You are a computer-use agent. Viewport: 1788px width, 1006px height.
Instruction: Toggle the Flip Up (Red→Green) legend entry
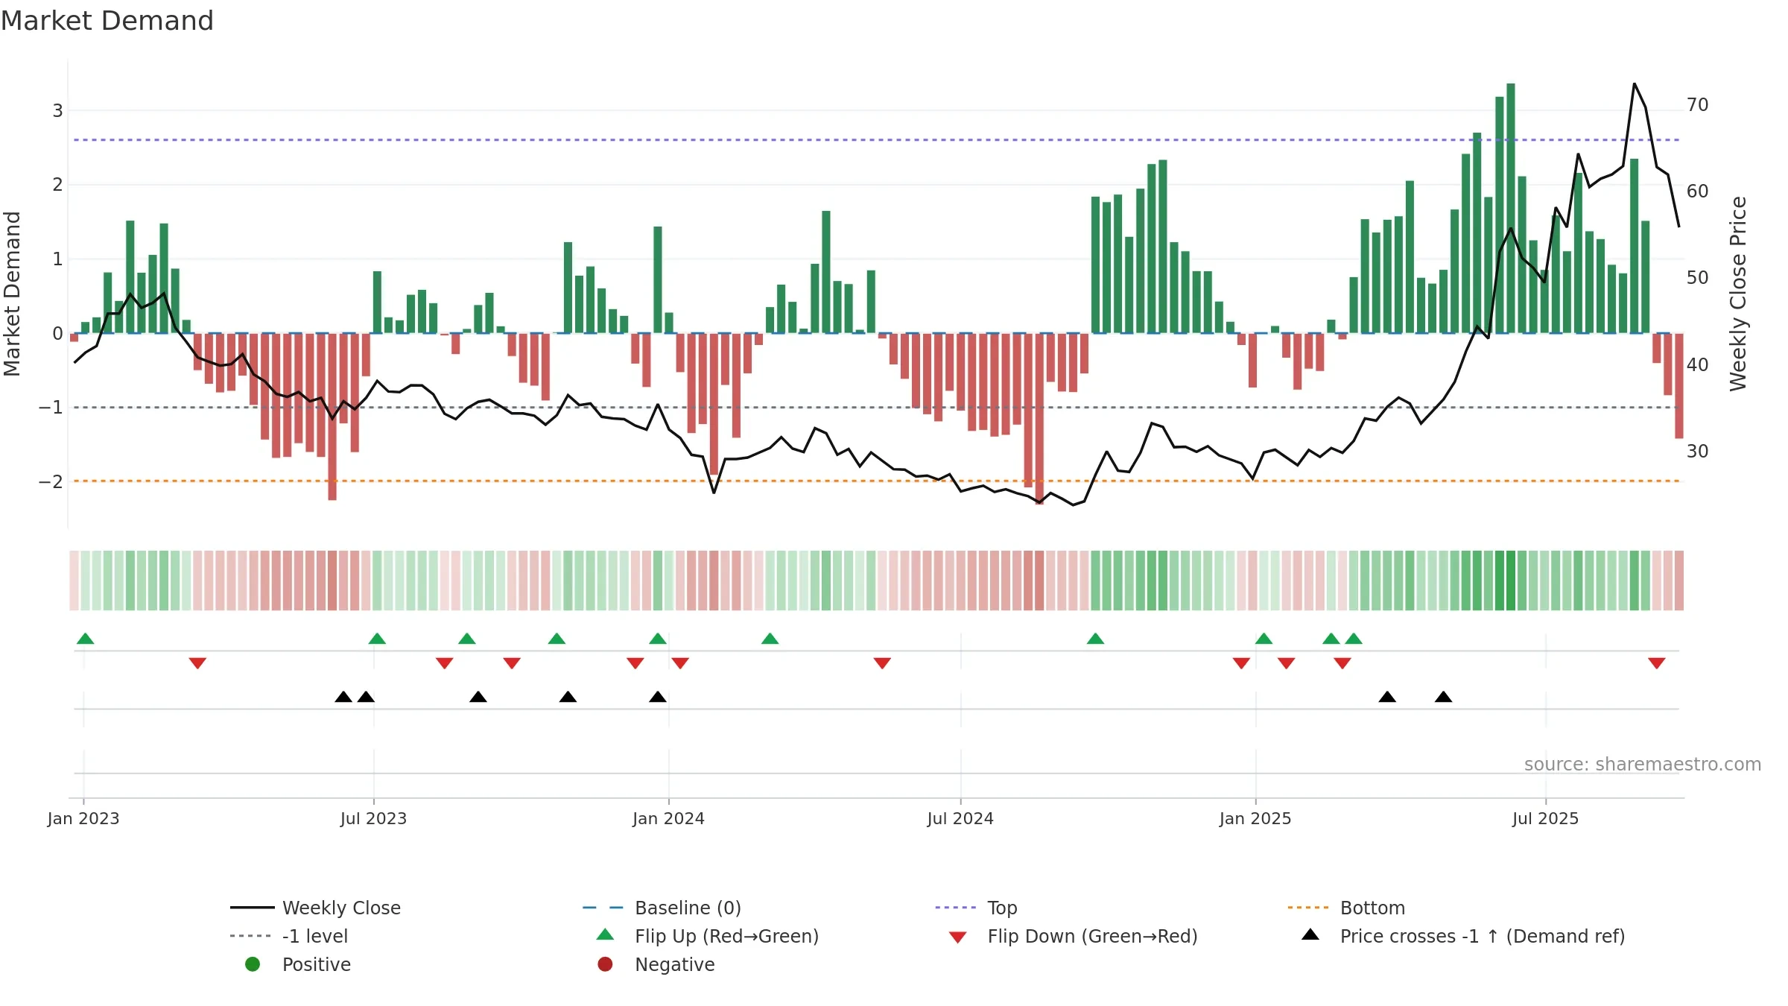point(708,936)
